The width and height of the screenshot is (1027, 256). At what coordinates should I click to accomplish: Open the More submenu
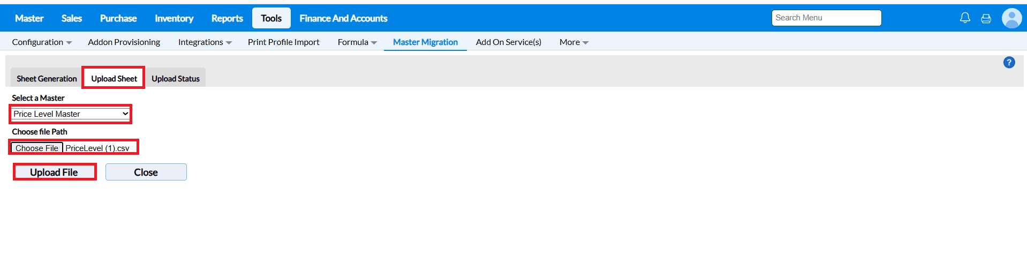pos(573,42)
